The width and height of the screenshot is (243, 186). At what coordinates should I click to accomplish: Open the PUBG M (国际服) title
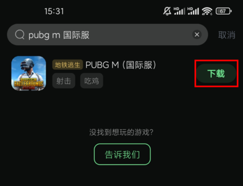click(121, 65)
